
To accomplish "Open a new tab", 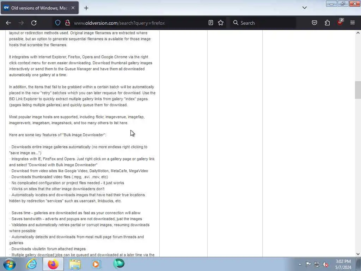I will click(86, 8).
